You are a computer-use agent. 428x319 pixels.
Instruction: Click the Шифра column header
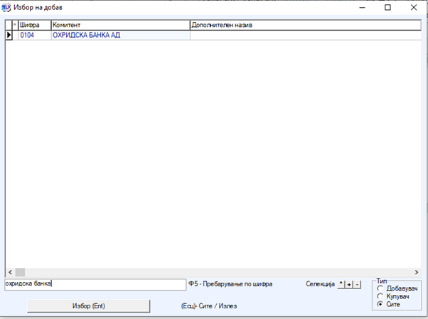point(35,25)
